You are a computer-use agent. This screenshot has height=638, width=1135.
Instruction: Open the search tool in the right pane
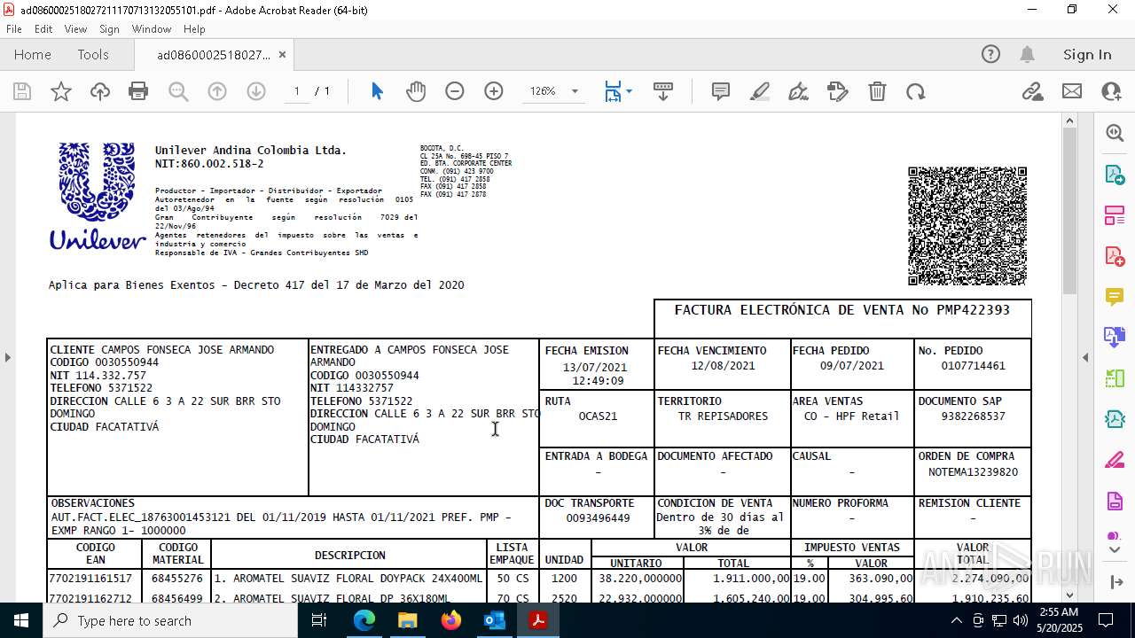(1115, 133)
